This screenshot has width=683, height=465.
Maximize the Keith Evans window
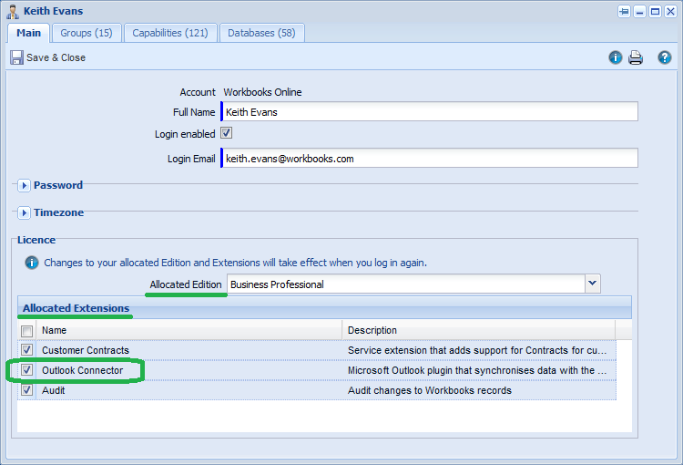tap(655, 11)
